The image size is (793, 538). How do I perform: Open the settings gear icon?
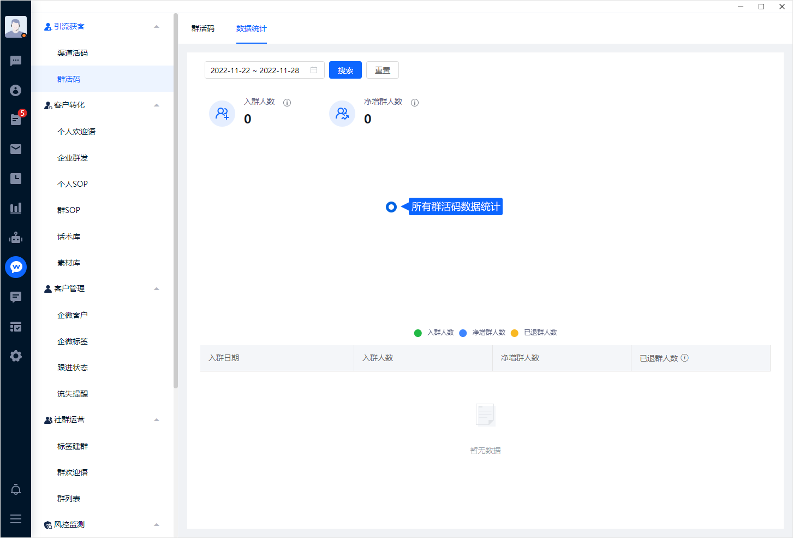pyautogui.click(x=16, y=356)
